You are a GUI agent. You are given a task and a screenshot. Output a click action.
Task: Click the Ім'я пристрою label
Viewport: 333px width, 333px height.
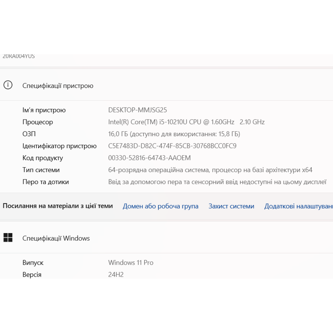click(x=44, y=110)
